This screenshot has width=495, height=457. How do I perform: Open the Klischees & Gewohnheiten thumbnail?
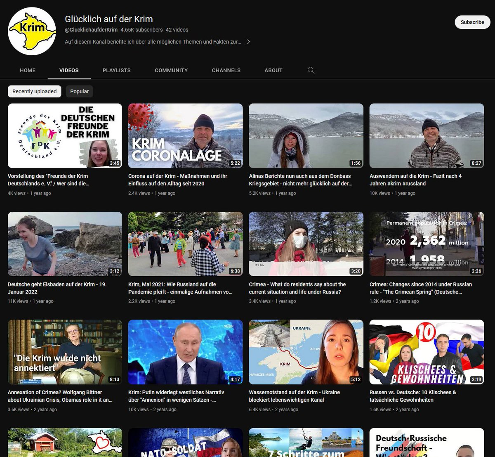point(427,352)
